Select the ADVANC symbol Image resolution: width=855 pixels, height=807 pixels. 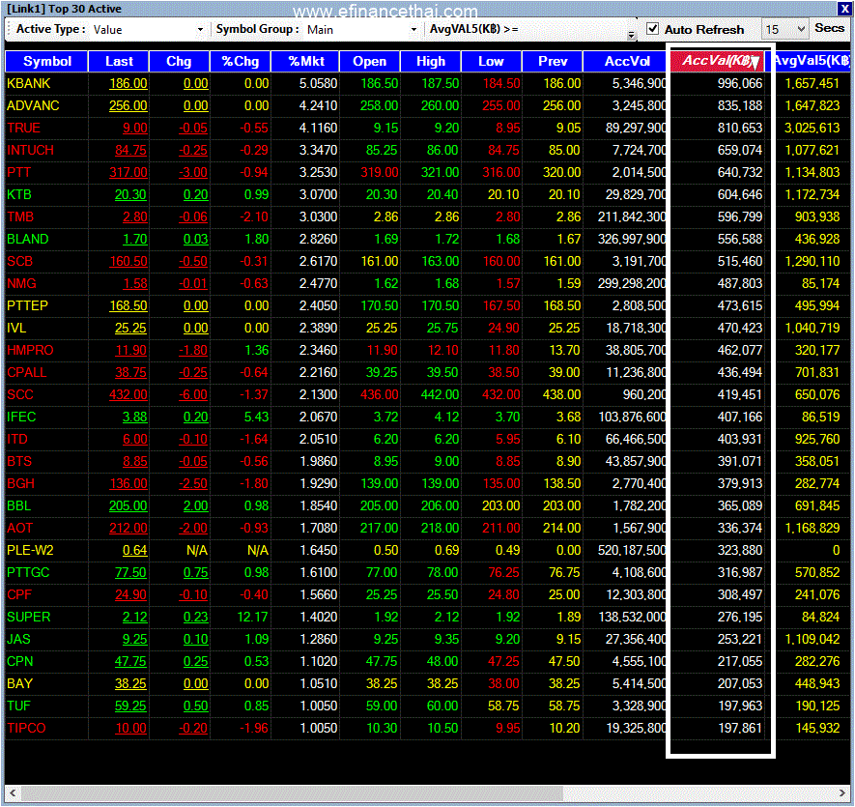tap(33, 106)
